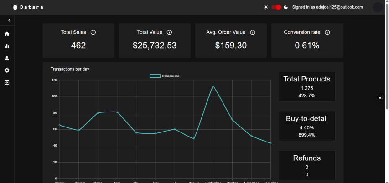Image resolution: width=389 pixels, height=183 pixels.
Task: Click the 899.4% value in Buy-to-detail
Action: tap(307, 135)
